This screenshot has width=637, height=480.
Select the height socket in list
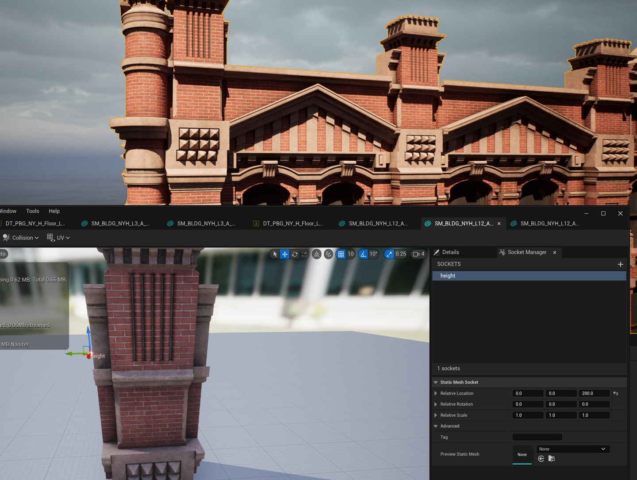pyautogui.click(x=529, y=276)
